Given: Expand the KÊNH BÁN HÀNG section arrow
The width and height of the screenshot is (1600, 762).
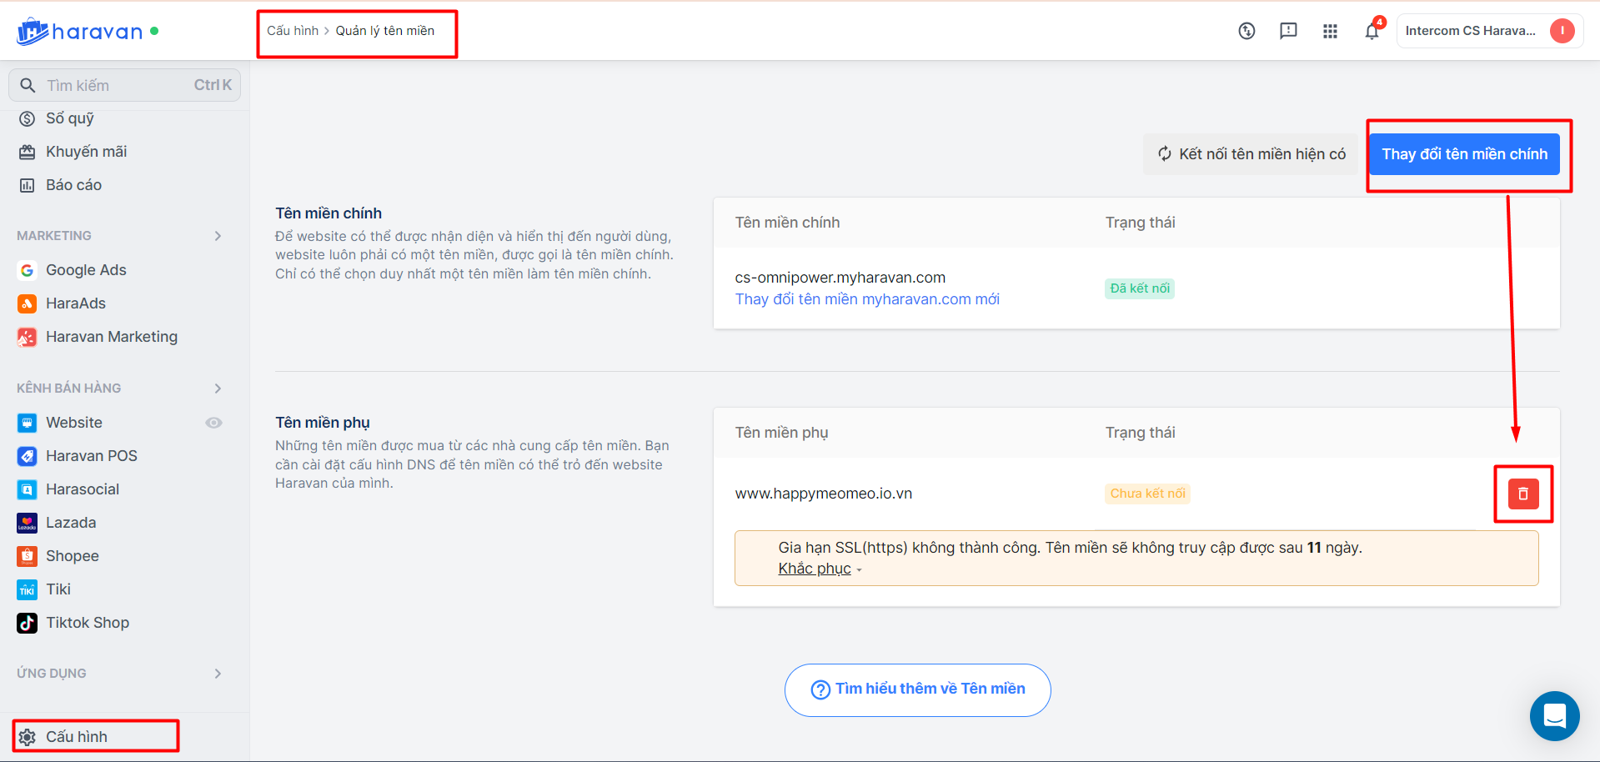Looking at the screenshot, I should pos(218,389).
